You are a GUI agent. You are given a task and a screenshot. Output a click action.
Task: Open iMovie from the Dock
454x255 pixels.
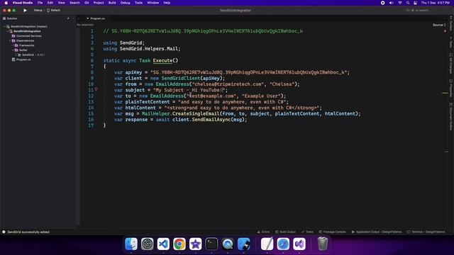click(x=196, y=244)
